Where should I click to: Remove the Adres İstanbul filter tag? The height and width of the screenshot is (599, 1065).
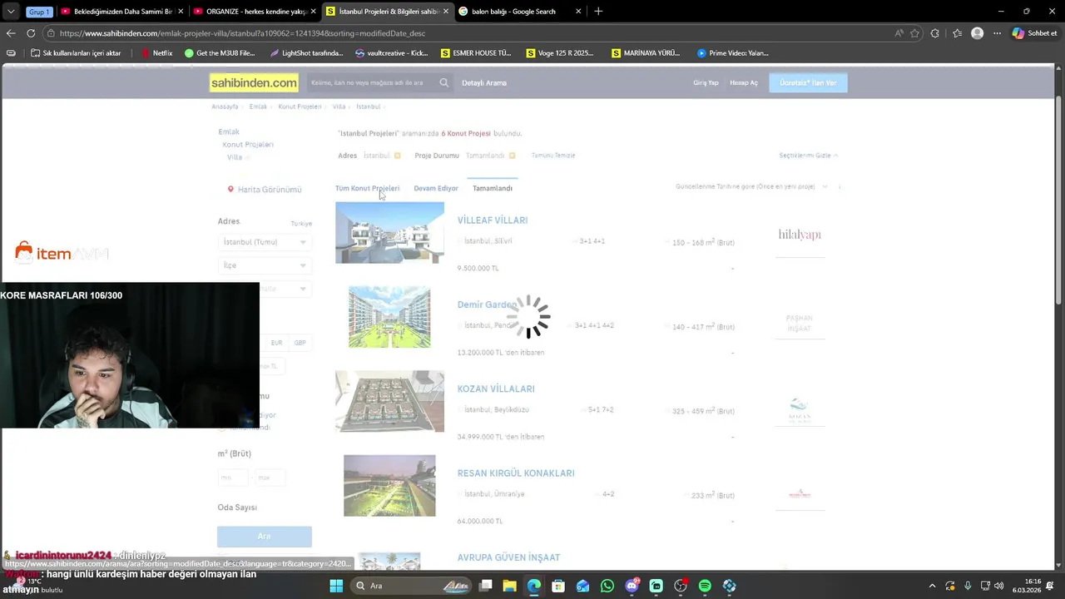coord(397,156)
